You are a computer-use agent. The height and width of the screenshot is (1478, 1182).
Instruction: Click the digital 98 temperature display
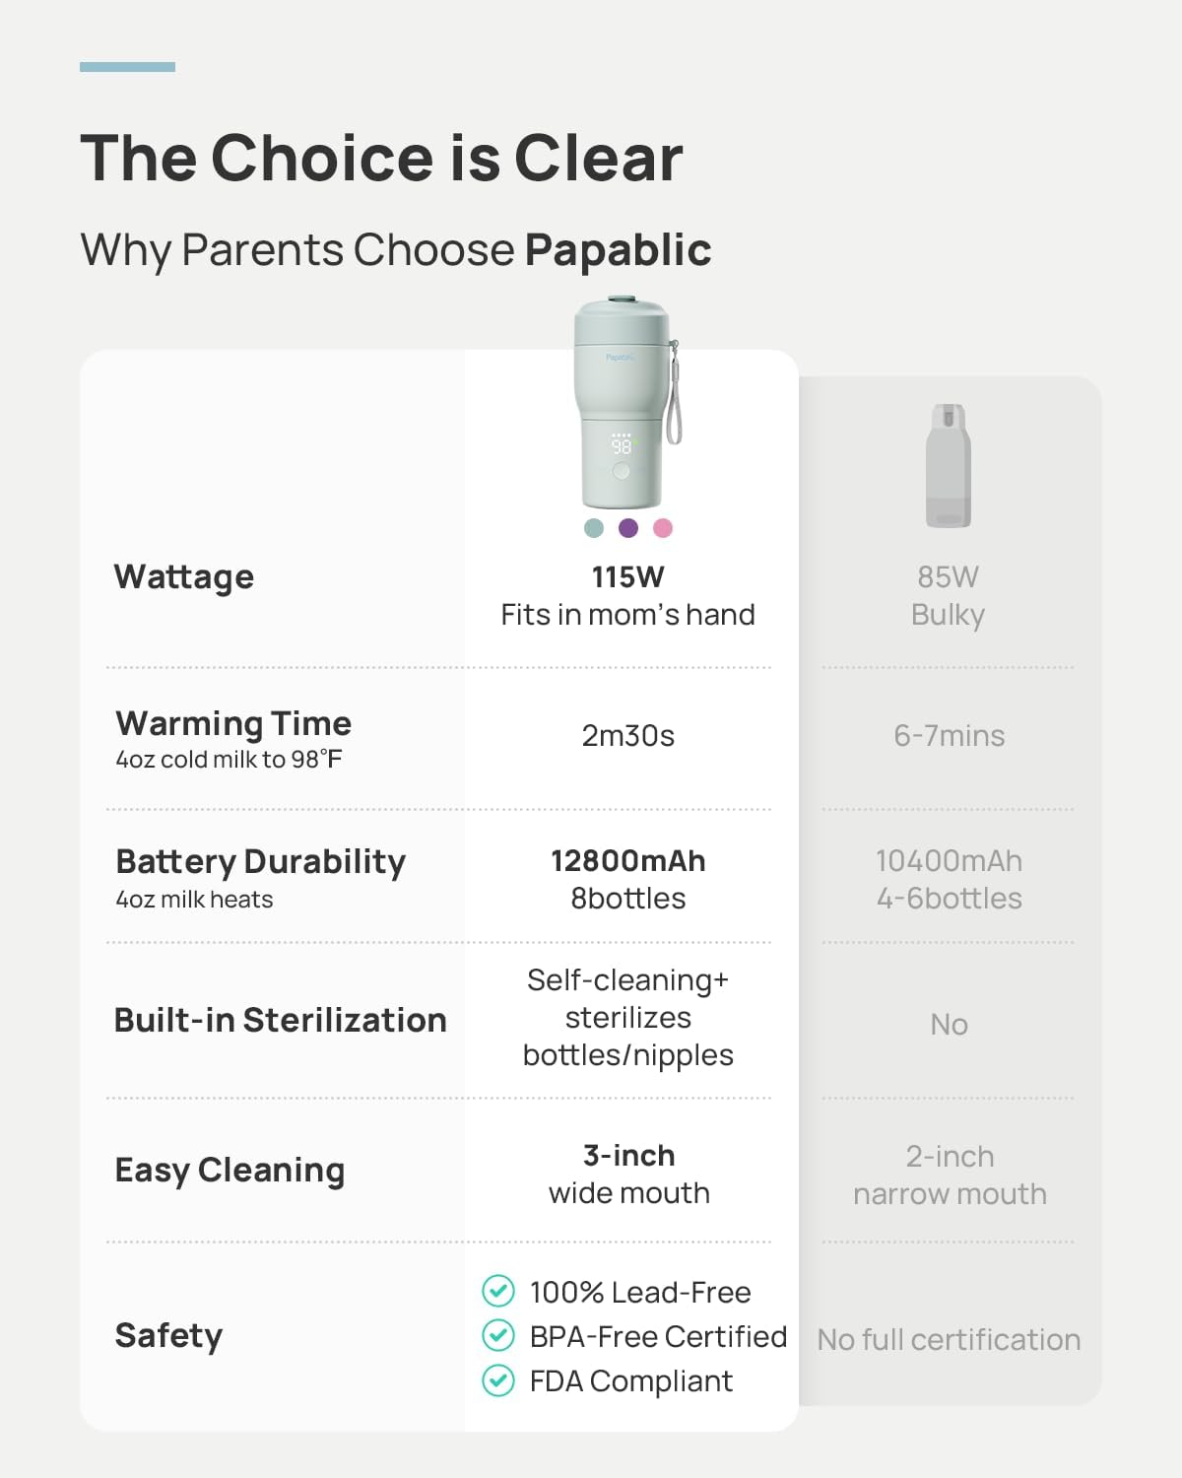coord(622,446)
